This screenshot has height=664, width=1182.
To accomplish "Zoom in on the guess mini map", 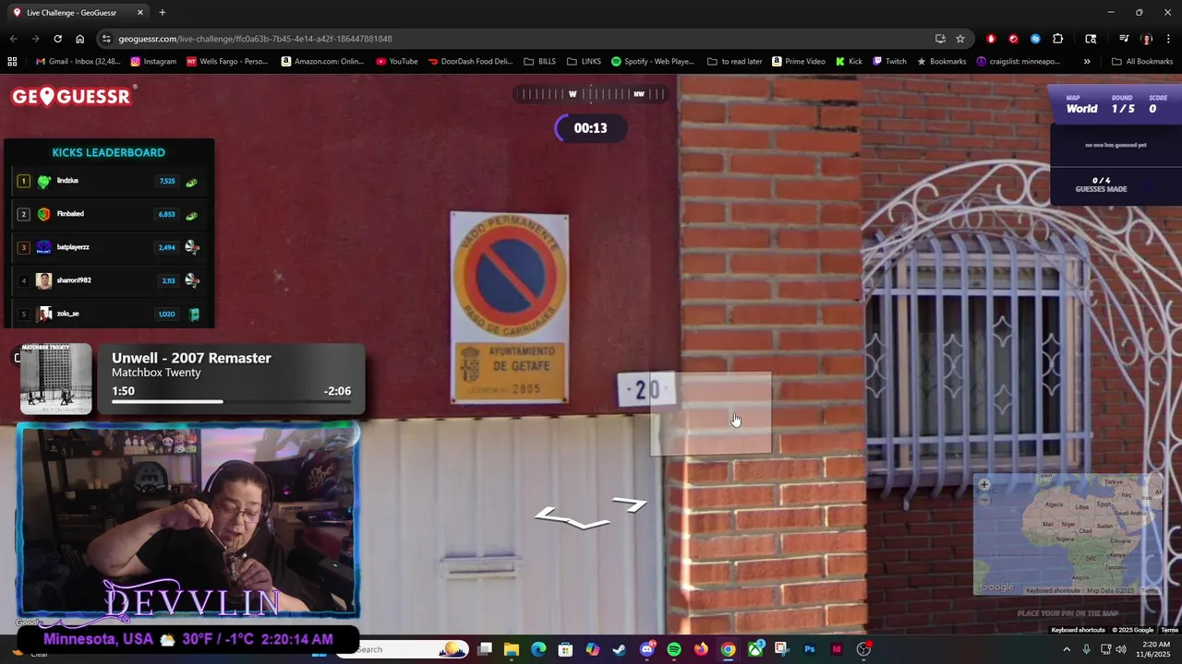I will click(984, 485).
